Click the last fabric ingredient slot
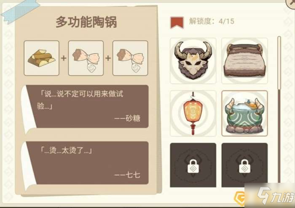Screen dimensions: 295x208 [x=130, y=58]
